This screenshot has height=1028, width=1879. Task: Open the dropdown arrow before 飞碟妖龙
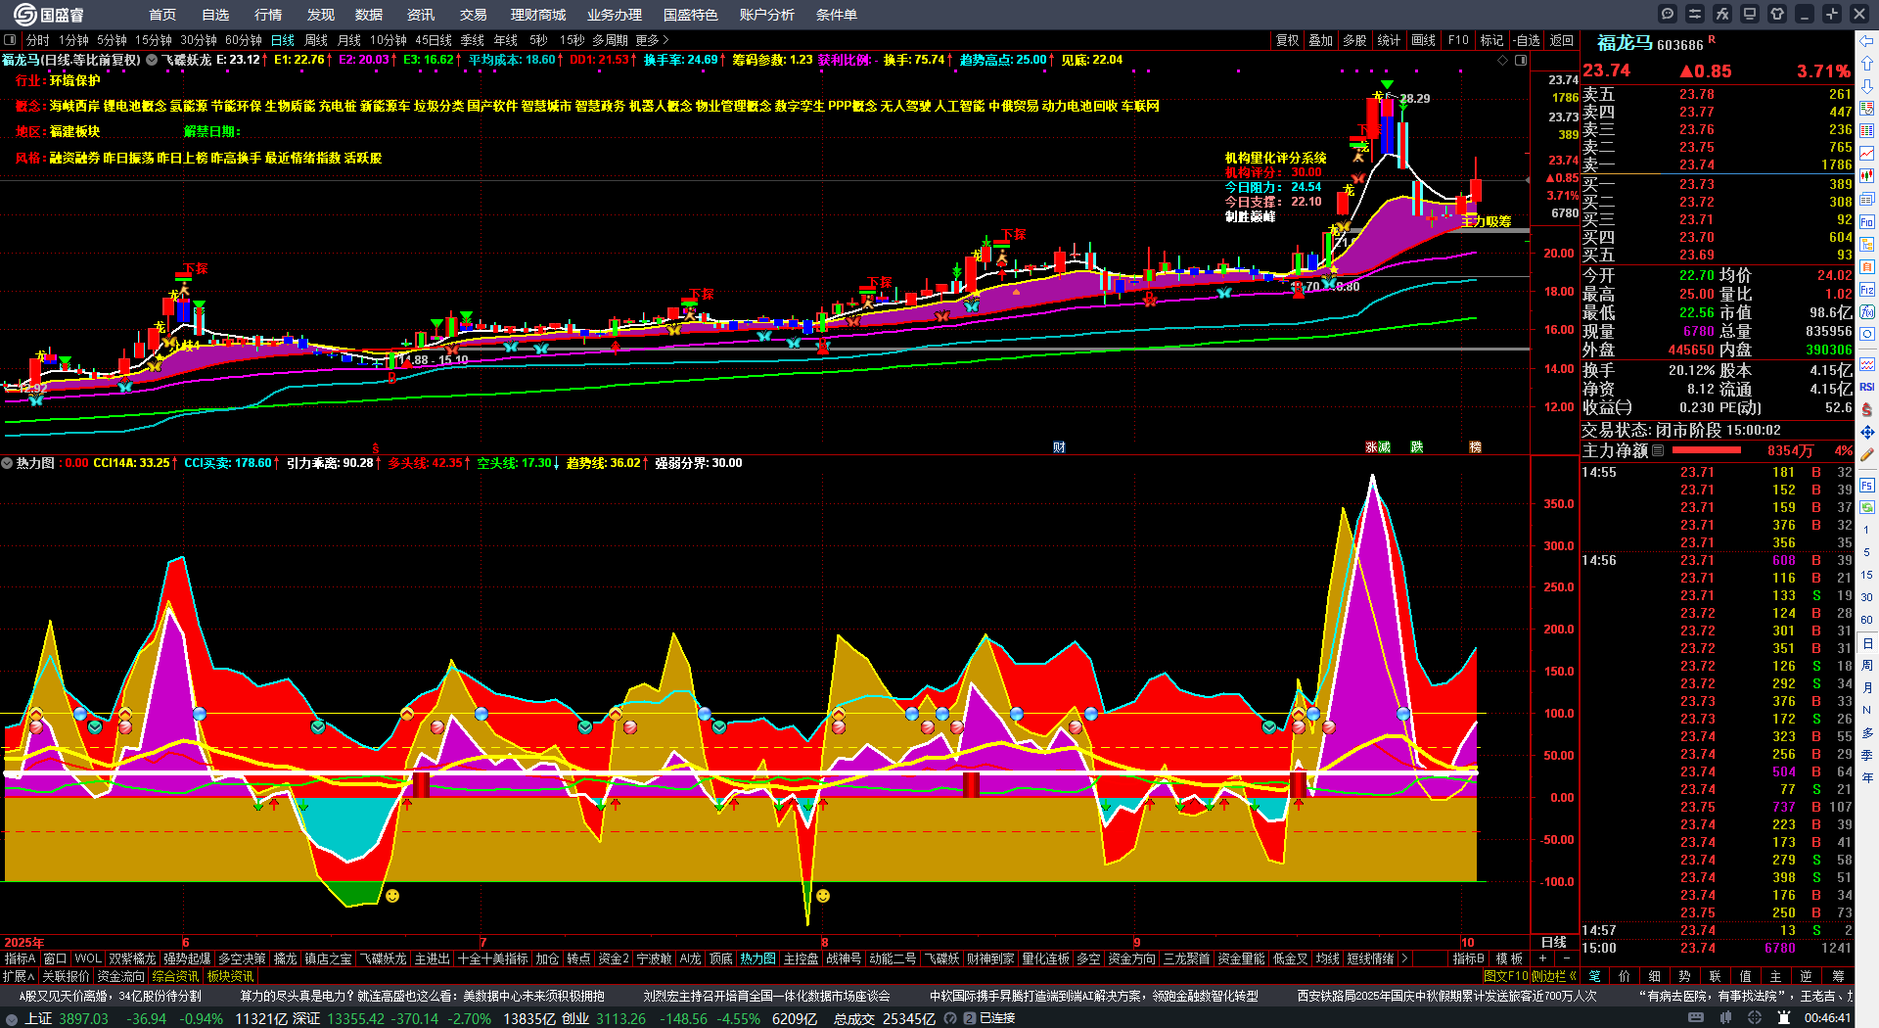152,60
